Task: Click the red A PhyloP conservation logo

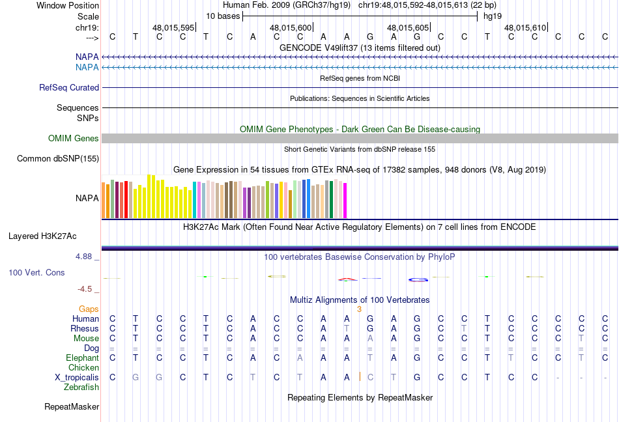Action: point(348,279)
